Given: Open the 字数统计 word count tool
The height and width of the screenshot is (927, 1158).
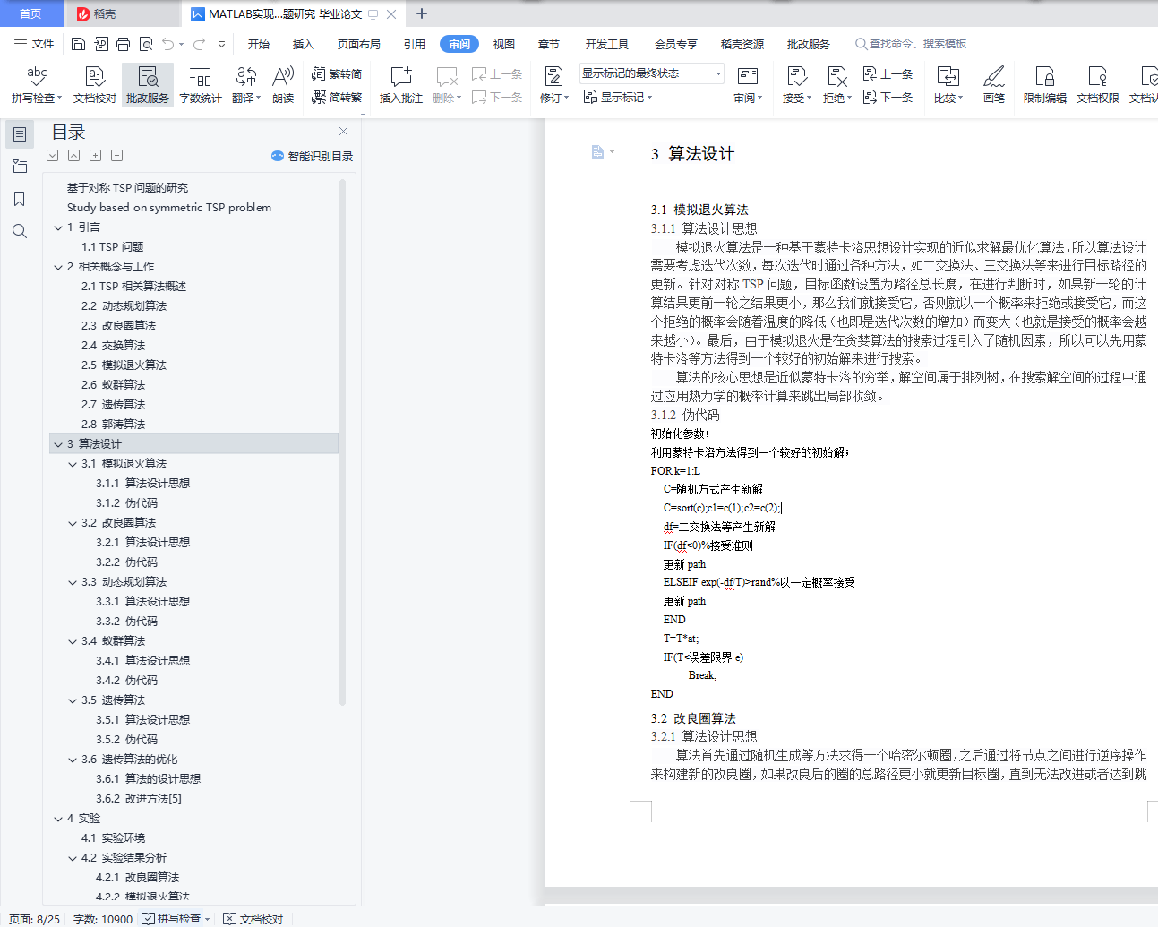Looking at the screenshot, I should click(x=200, y=85).
